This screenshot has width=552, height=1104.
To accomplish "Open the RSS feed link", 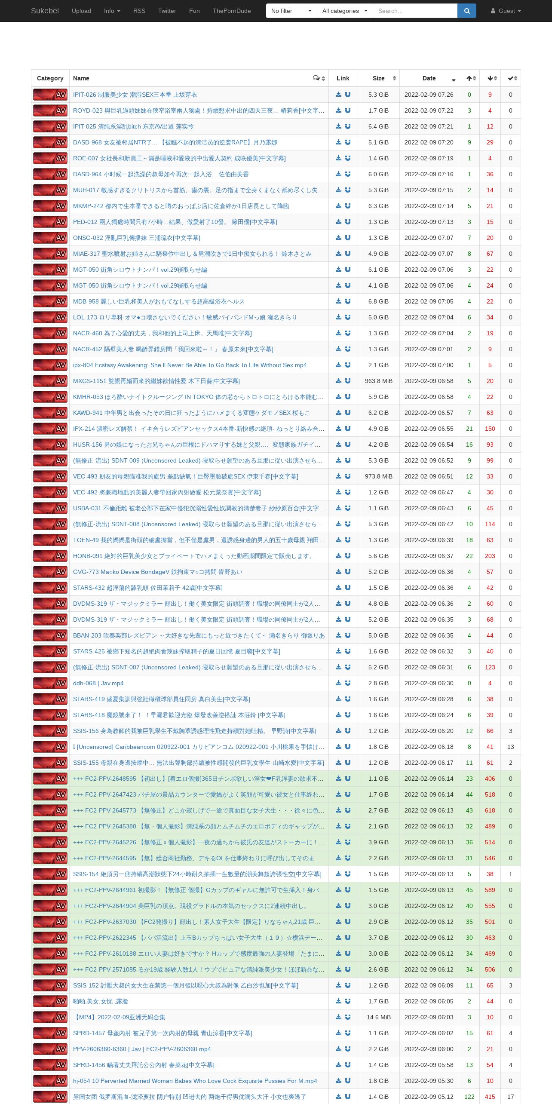I will tap(139, 11).
